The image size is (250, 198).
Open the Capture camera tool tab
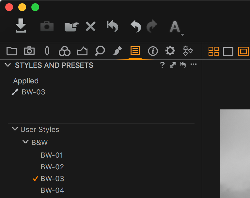pyautogui.click(x=29, y=51)
